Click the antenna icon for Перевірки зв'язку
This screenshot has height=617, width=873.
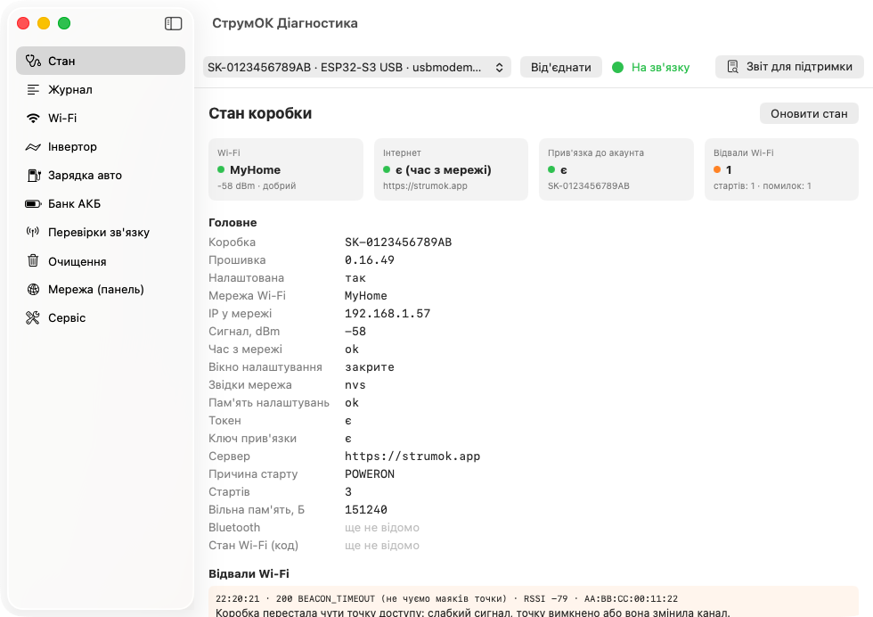[33, 231]
